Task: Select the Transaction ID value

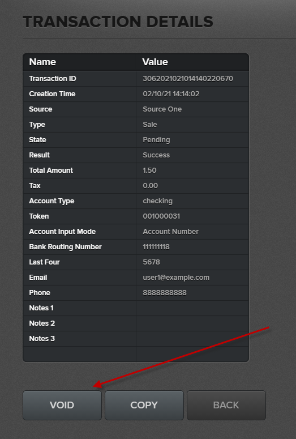Action: click(188, 78)
